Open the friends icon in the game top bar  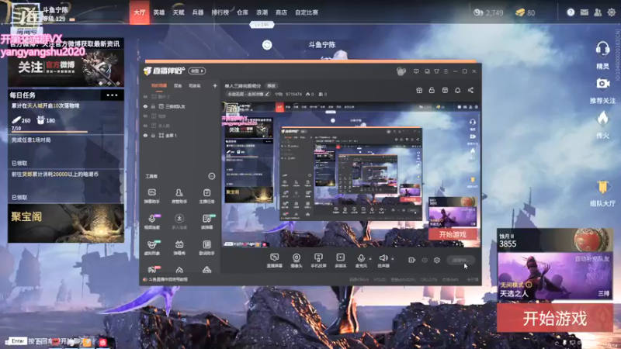(x=598, y=12)
